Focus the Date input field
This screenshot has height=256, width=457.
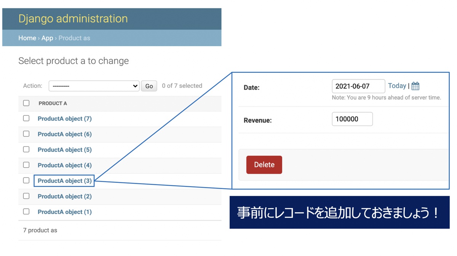[x=358, y=86]
